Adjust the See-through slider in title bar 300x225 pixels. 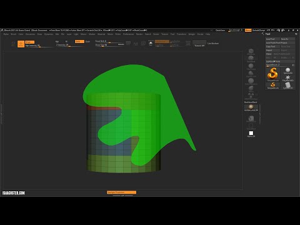pyautogui.click(x=236, y=31)
